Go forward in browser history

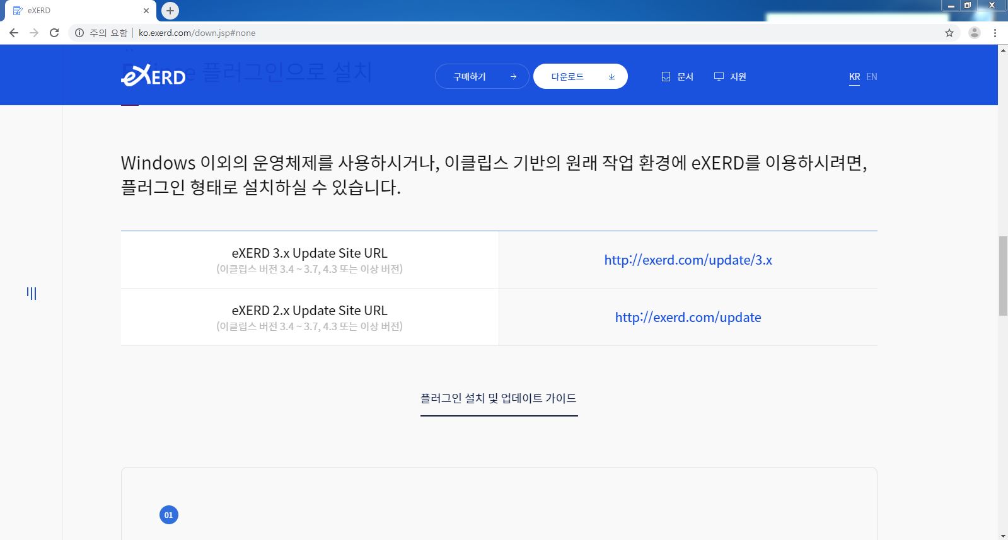click(34, 33)
